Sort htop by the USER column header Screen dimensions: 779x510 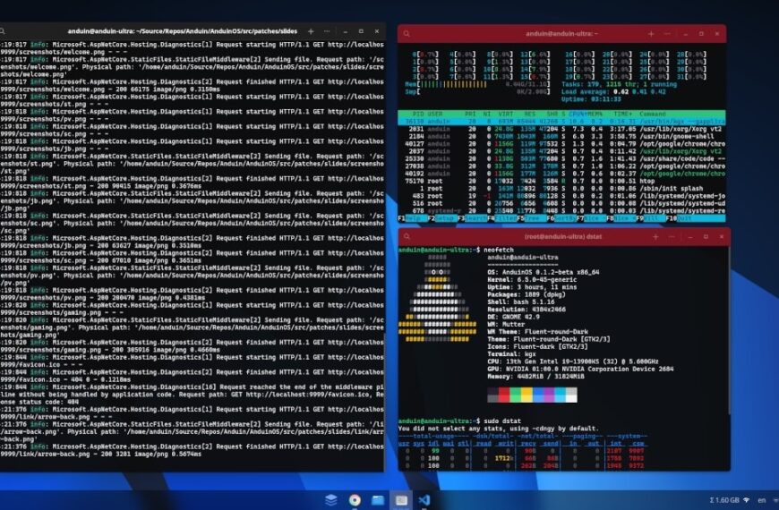pyautogui.click(x=434, y=114)
